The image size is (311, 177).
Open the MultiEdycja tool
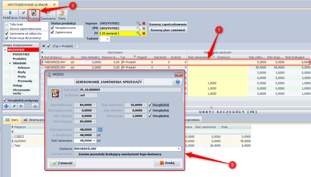click(x=10, y=15)
